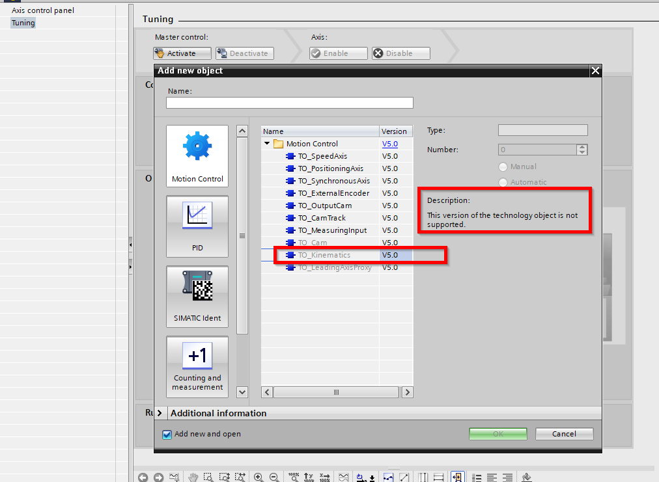
Task: Open Axis control panel in the navigation tree
Action: tap(43, 10)
